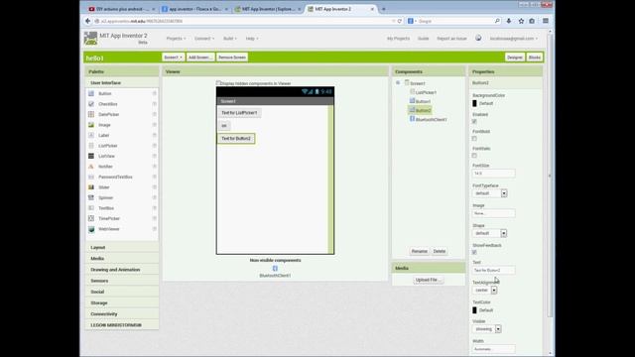
Task: Click Upload File button
Action: click(x=428, y=280)
